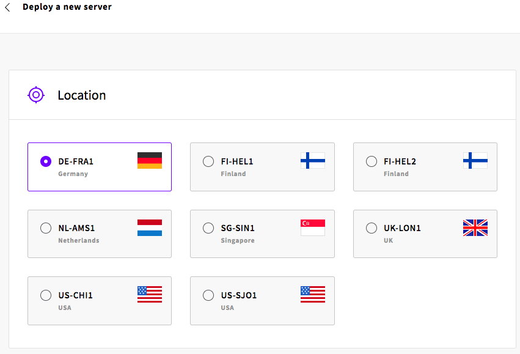Click the purple Location target icon
Screen dimensions: 520x354
click(x=36, y=95)
